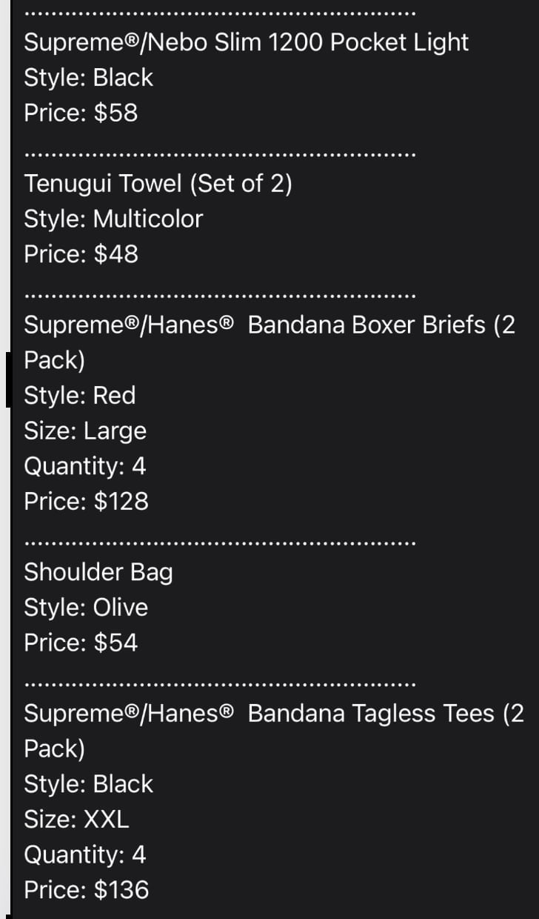Image resolution: width=539 pixels, height=919 pixels.
Task: Click the Style: Black line under Pocket Light
Action: click(x=88, y=78)
